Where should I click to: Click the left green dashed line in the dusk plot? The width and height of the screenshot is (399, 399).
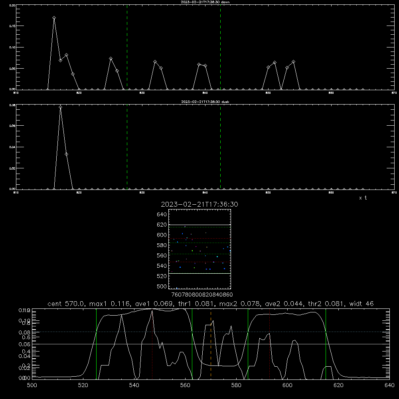127,147
